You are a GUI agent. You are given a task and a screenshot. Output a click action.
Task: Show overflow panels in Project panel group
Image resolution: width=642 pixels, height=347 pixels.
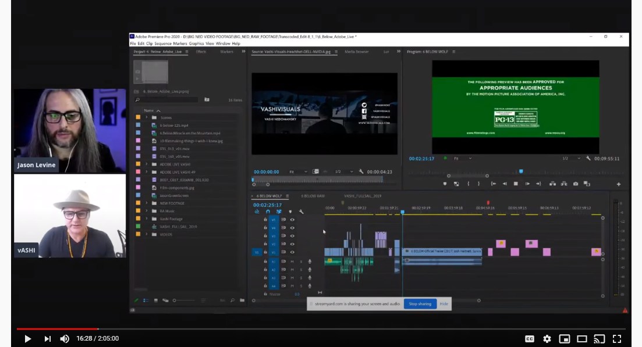pos(244,52)
